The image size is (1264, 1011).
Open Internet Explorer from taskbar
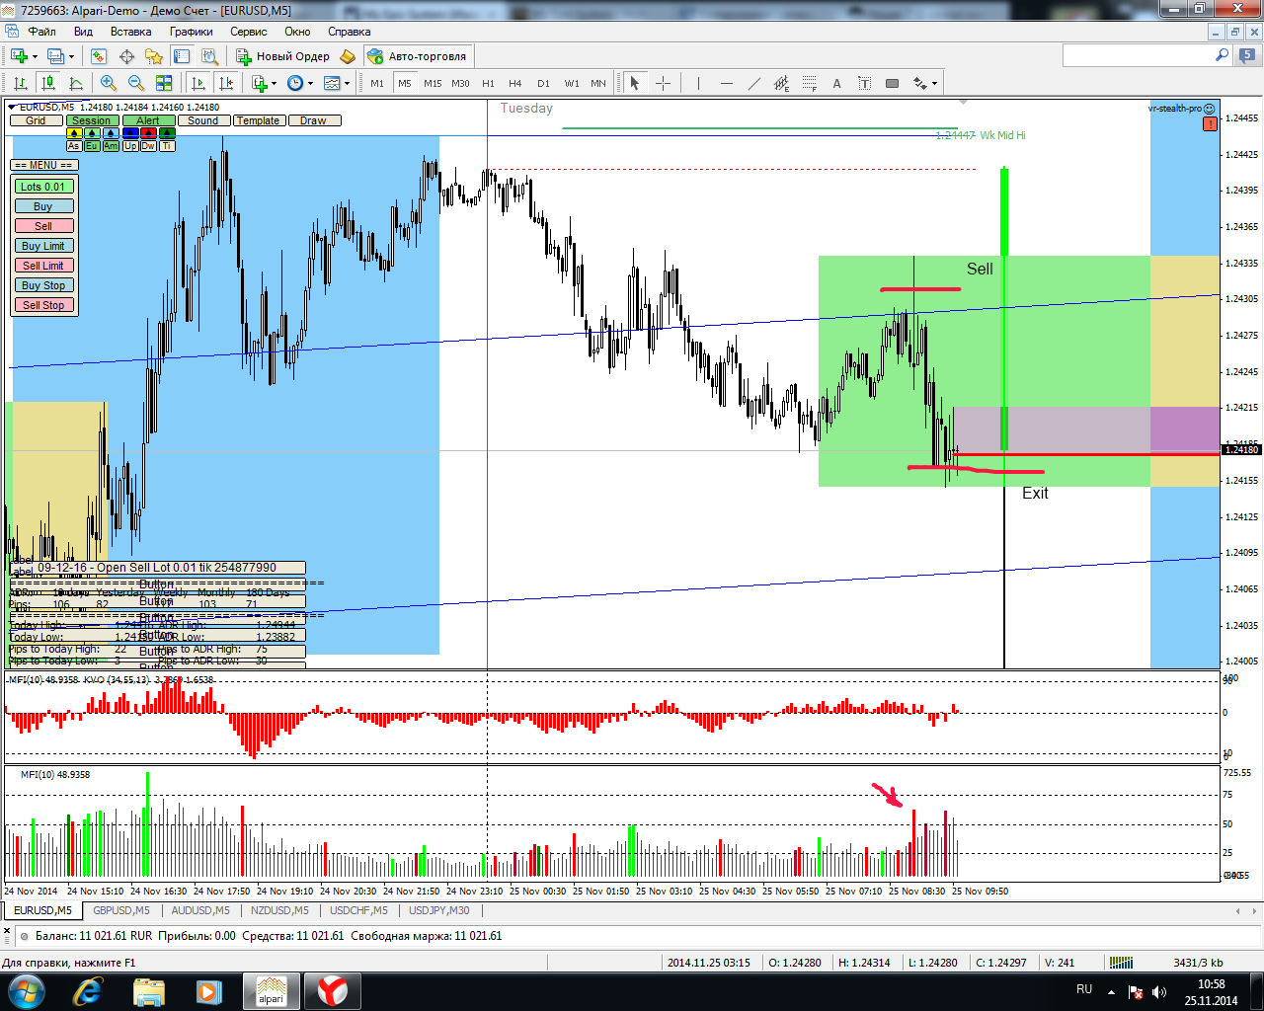88,991
